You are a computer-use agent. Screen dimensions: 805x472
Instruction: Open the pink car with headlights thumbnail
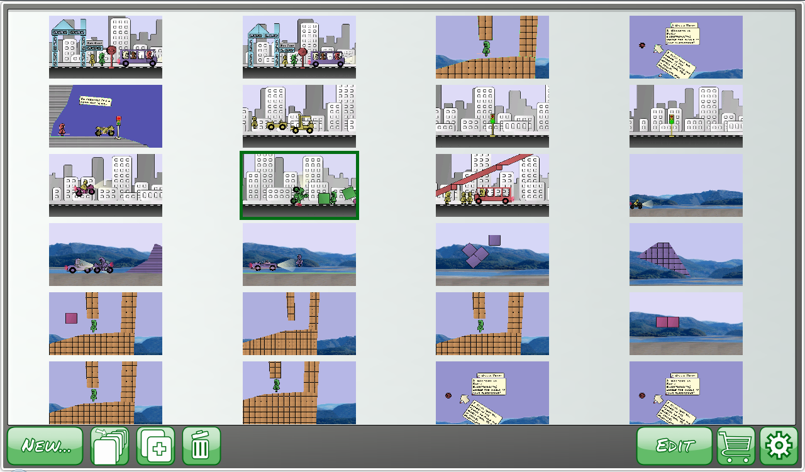click(x=299, y=255)
